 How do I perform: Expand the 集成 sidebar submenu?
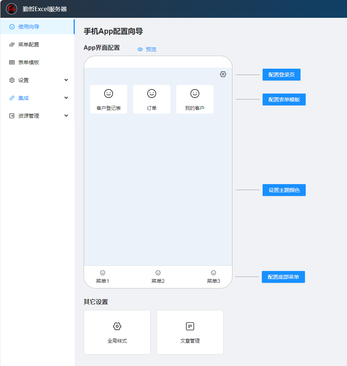(x=37, y=98)
